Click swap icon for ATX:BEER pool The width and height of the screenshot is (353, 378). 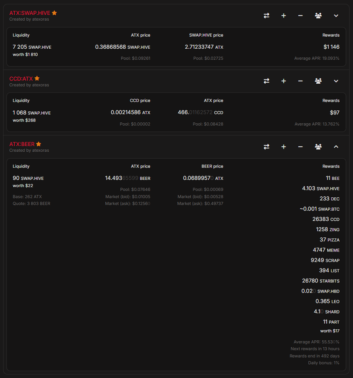click(266, 147)
